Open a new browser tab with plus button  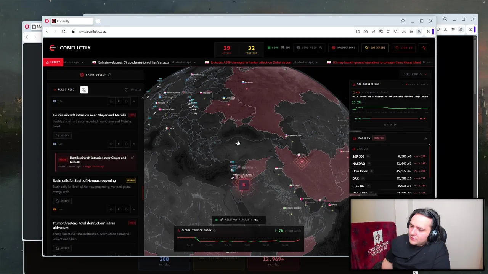tap(98, 21)
